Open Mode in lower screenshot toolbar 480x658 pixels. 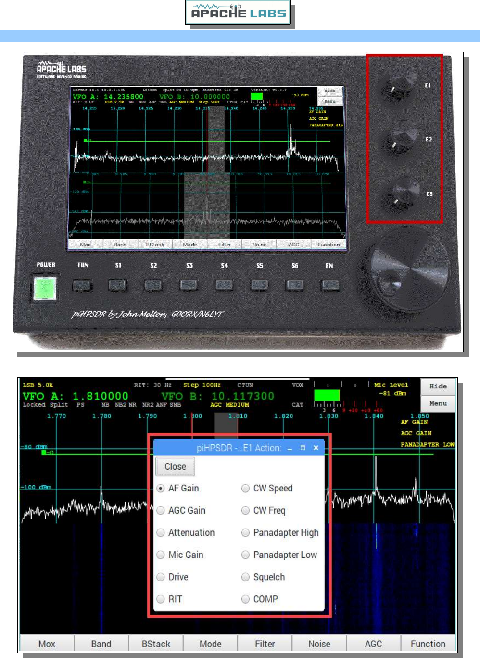(x=210, y=644)
